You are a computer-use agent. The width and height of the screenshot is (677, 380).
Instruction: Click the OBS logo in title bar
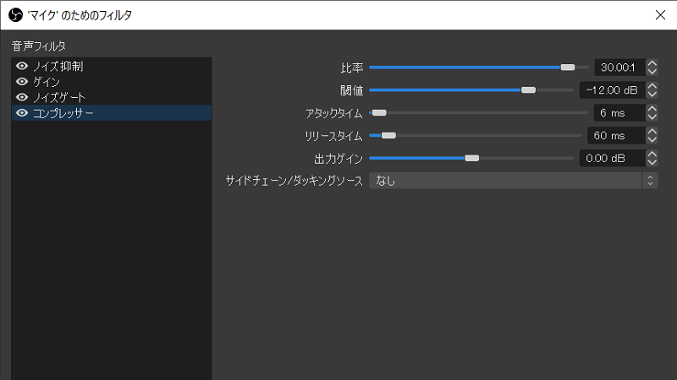coord(15,15)
